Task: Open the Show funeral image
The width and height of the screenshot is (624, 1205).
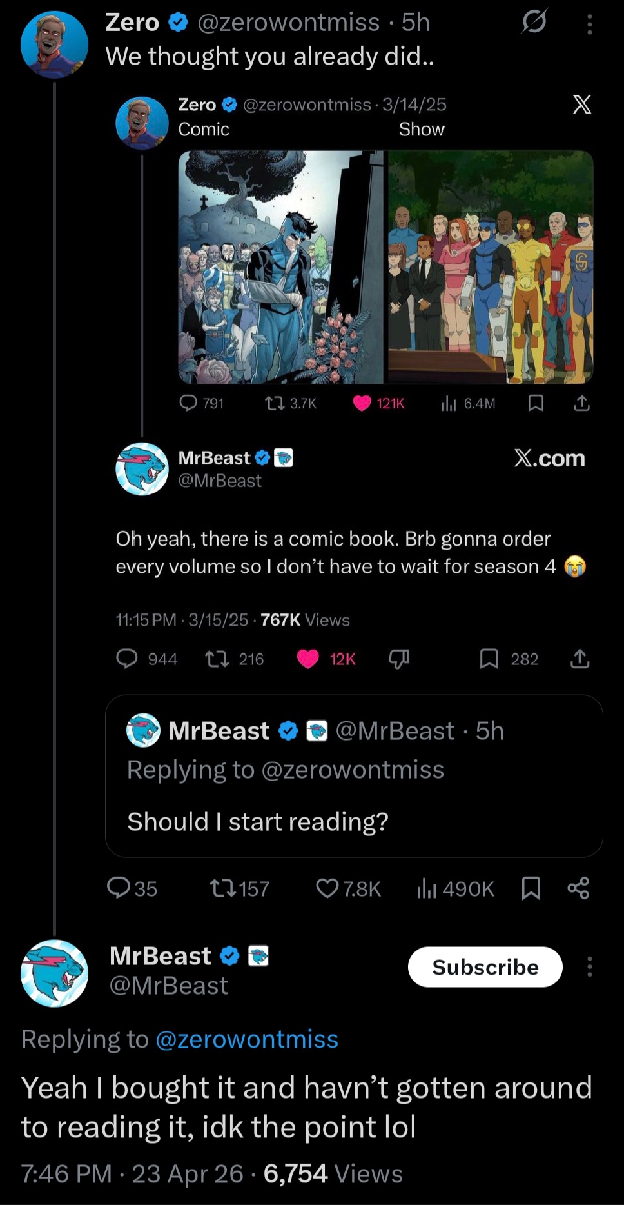Action: (x=490, y=267)
